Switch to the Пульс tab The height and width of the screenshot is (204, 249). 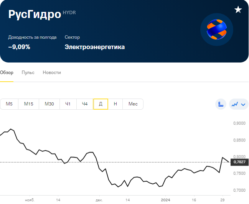(x=28, y=72)
